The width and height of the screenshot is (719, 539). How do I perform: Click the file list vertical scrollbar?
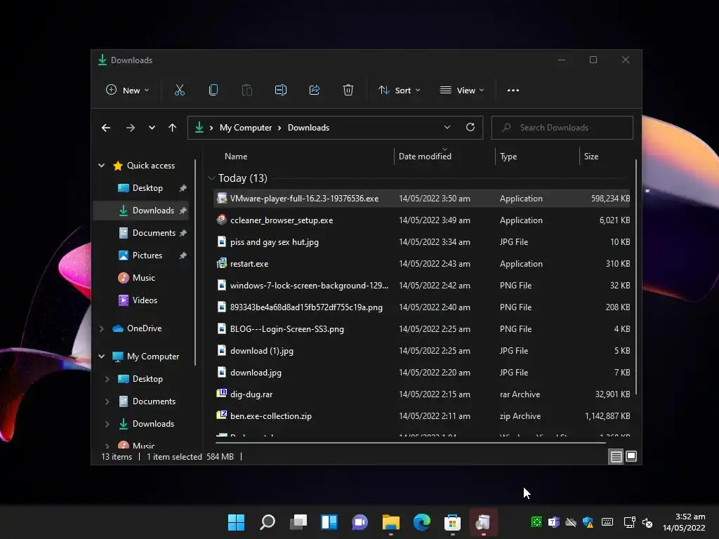[x=636, y=277]
